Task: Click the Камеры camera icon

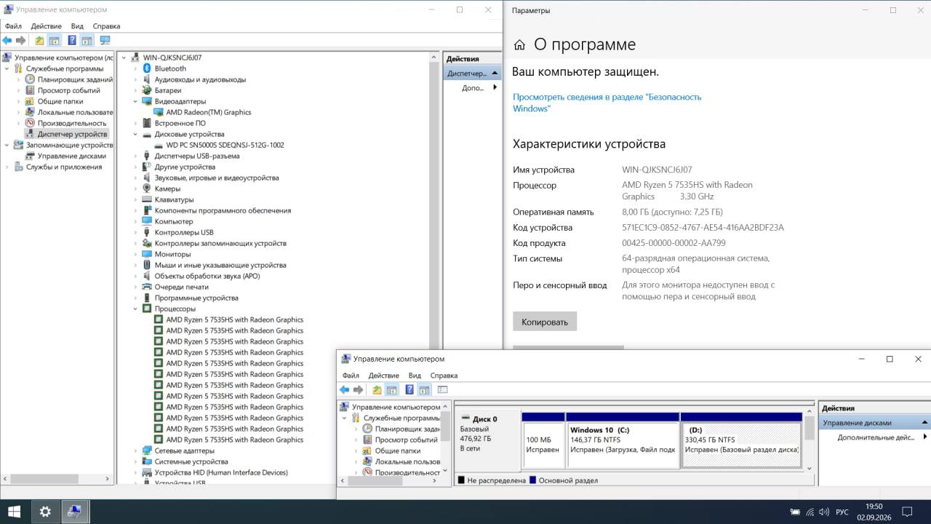Action: (147, 188)
